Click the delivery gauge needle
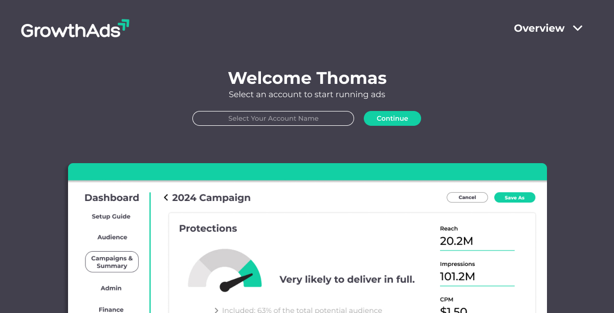Image resolution: width=614 pixels, height=313 pixels. (236, 283)
